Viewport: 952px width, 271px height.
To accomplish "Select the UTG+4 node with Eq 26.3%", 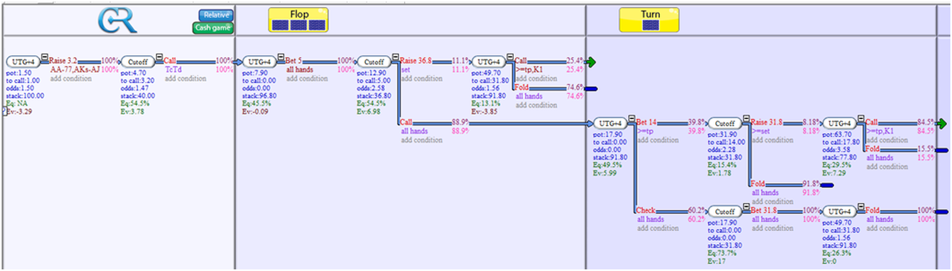I will click(840, 212).
